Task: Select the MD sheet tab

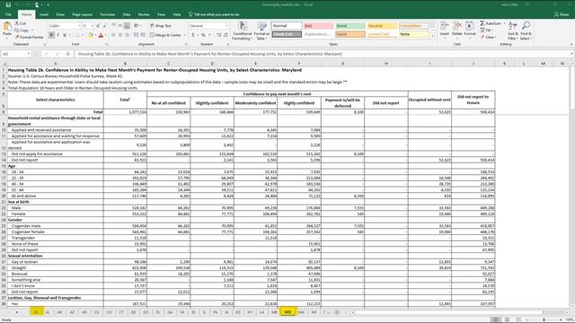Action: pyautogui.click(x=287, y=312)
